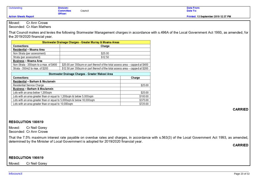Select the Non Strata (per assessment) row label
257x180 pixels.
[29, 53]
